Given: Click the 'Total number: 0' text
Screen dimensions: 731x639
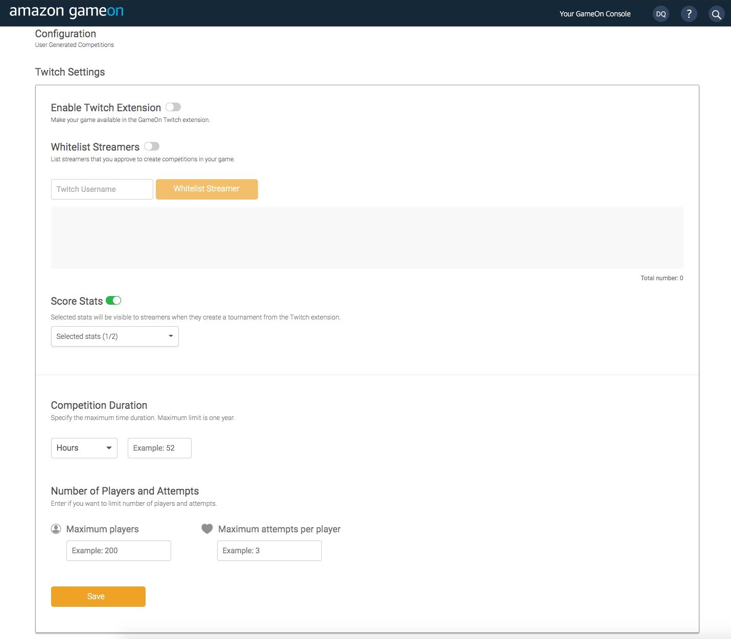Looking at the screenshot, I should [662, 278].
